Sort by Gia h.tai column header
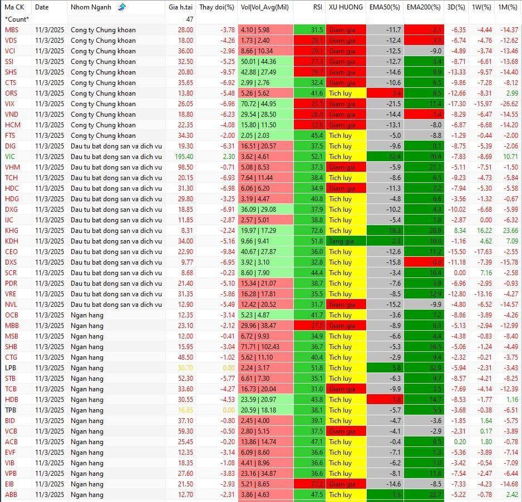Image resolution: width=522 pixels, height=502 pixels. (x=180, y=7)
